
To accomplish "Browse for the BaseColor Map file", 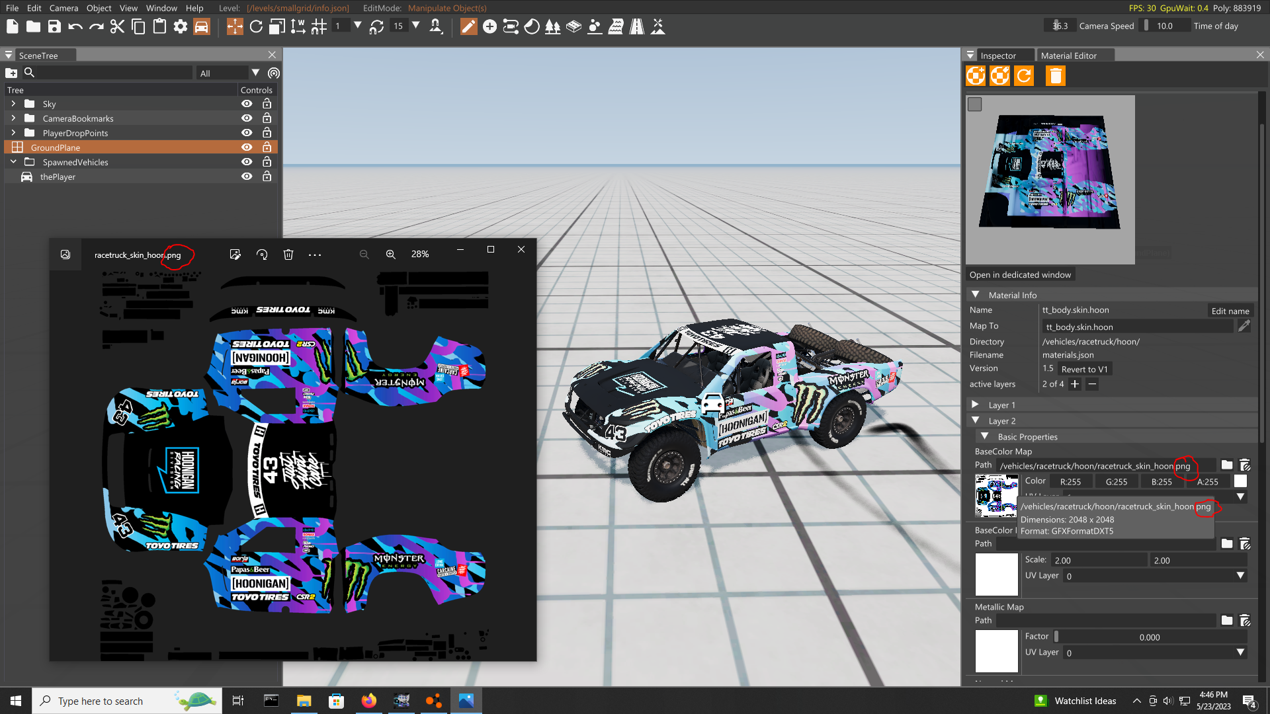I will click(x=1227, y=465).
